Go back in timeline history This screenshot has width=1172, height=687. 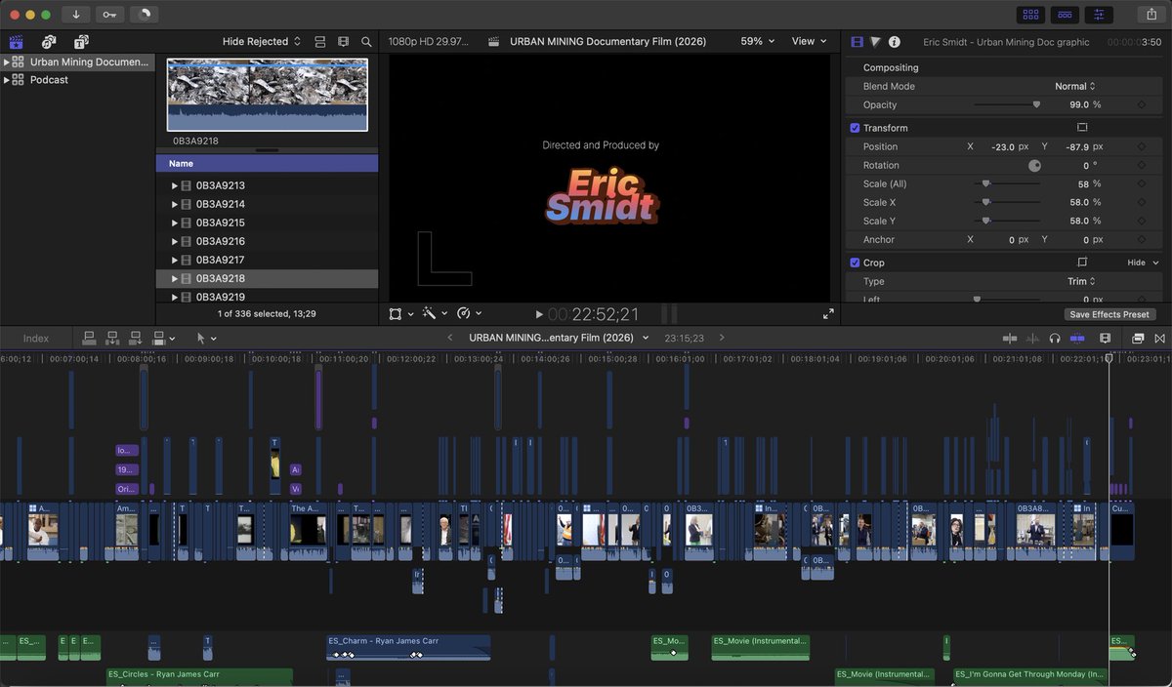tap(449, 338)
